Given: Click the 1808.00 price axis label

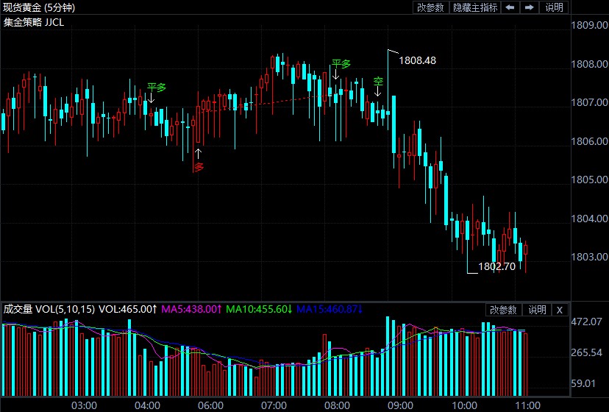Looking at the screenshot, I should tap(589, 64).
